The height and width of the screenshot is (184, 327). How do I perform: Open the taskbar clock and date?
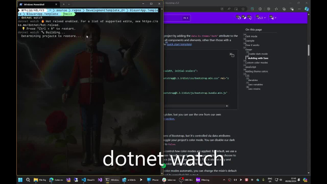[x=290, y=180]
